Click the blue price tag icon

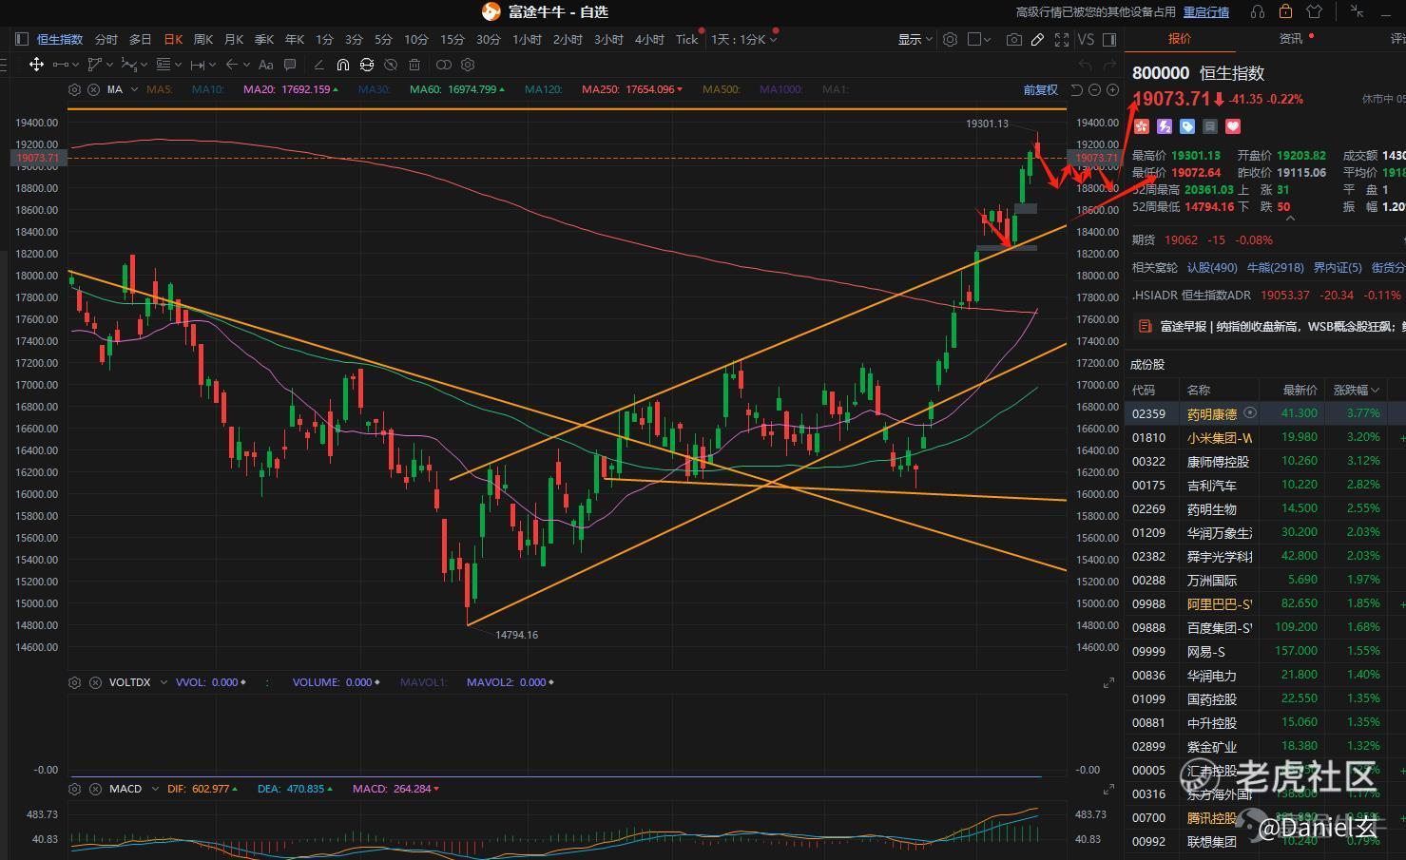pos(1187,126)
